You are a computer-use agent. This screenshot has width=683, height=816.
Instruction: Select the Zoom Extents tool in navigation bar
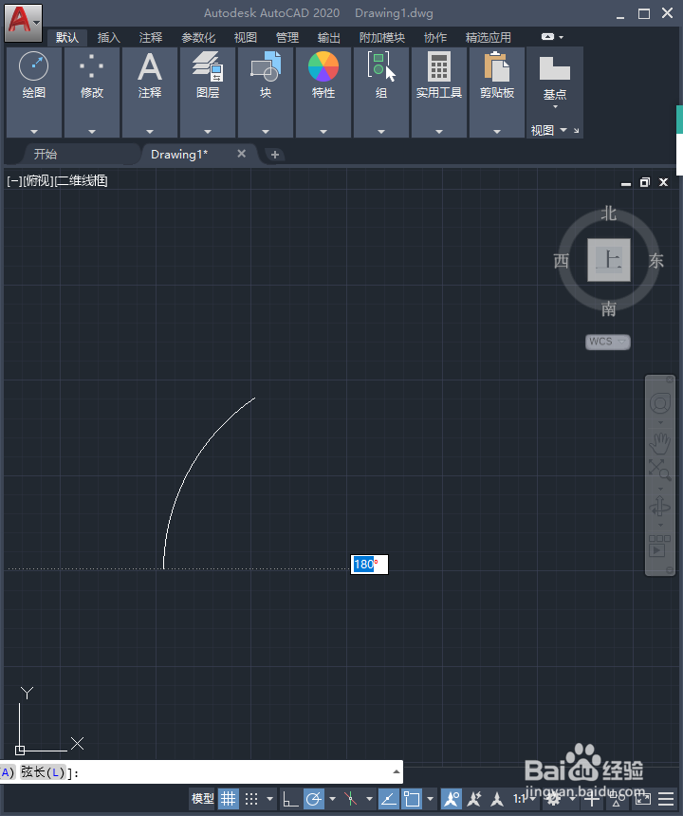pos(659,470)
